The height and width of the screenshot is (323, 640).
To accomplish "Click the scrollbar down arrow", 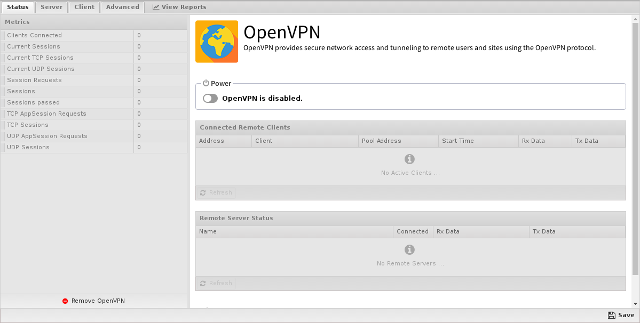I will pos(636,304).
